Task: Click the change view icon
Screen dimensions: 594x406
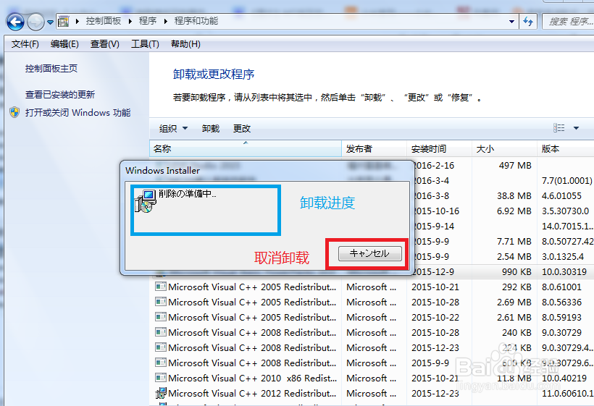Action: pyautogui.click(x=559, y=128)
